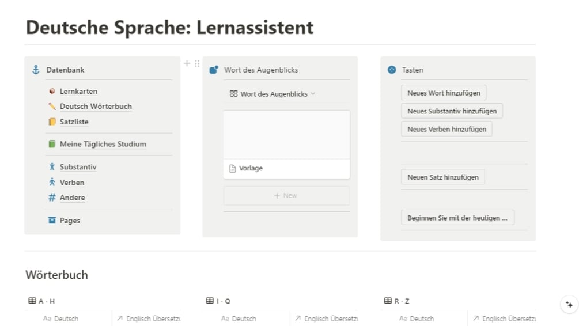Screen dimensions: 579x326
Task: Click the anchor icon beside Datenbank
Action: [36, 70]
